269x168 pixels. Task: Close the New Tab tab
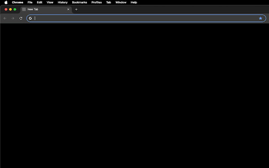[x=68, y=9]
